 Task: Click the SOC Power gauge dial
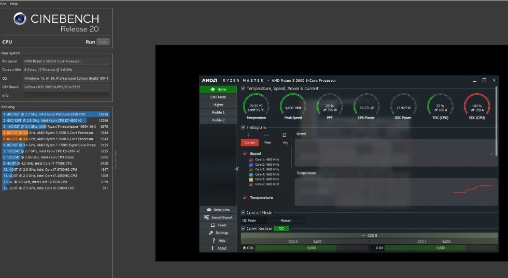point(403,104)
